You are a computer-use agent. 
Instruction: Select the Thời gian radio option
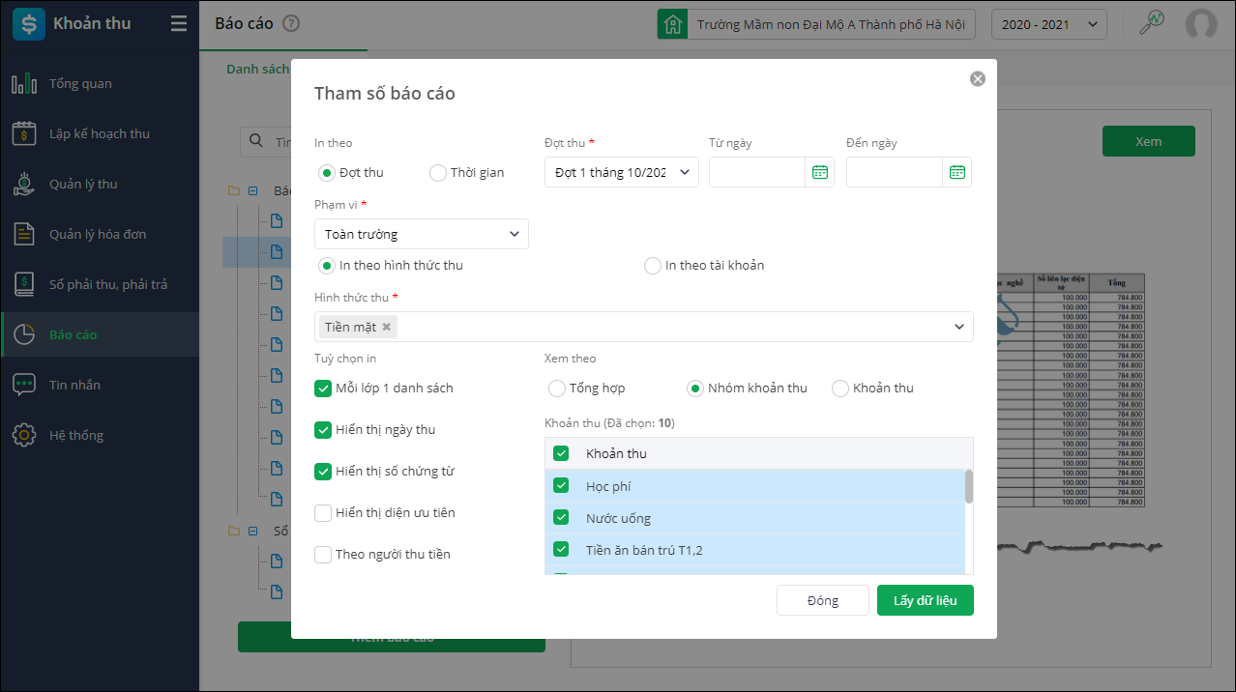pos(438,173)
